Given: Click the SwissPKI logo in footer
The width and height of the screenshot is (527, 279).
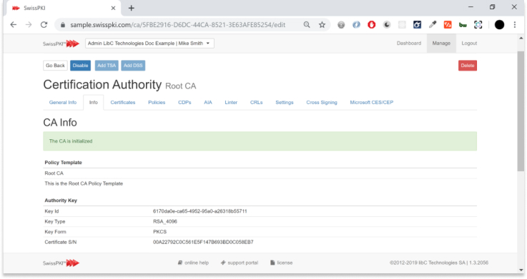Looking at the screenshot, I should pyautogui.click(x=61, y=263).
